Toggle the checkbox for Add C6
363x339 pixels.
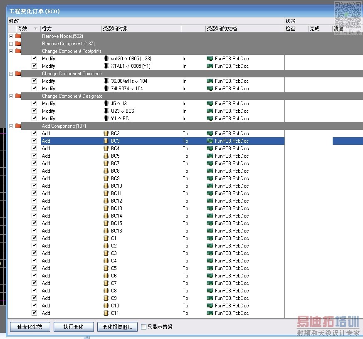pyautogui.click(x=34, y=275)
